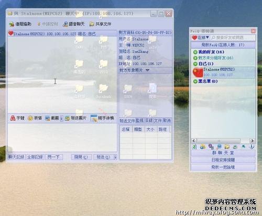Image resolution: width=262 pixels, height=216 pixels.
Task: Select the 目錄 tab in file panel
Action: pyautogui.click(x=149, y=120)
